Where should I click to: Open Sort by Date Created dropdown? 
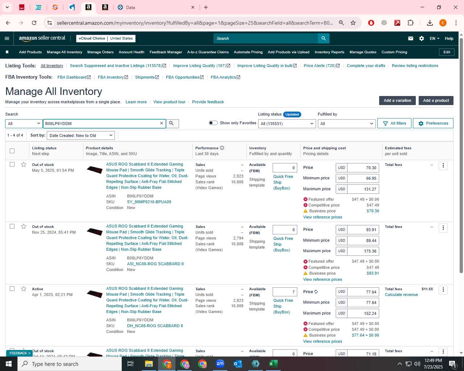pos(81,136)
